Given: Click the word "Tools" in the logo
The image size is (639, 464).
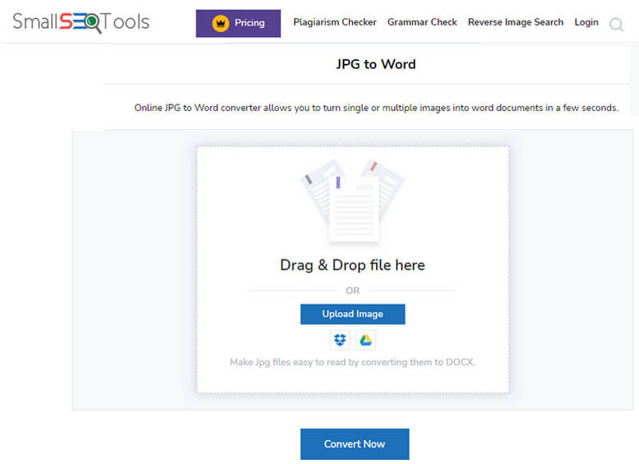Looking at the screenshot, I should (x=126, y=22).
